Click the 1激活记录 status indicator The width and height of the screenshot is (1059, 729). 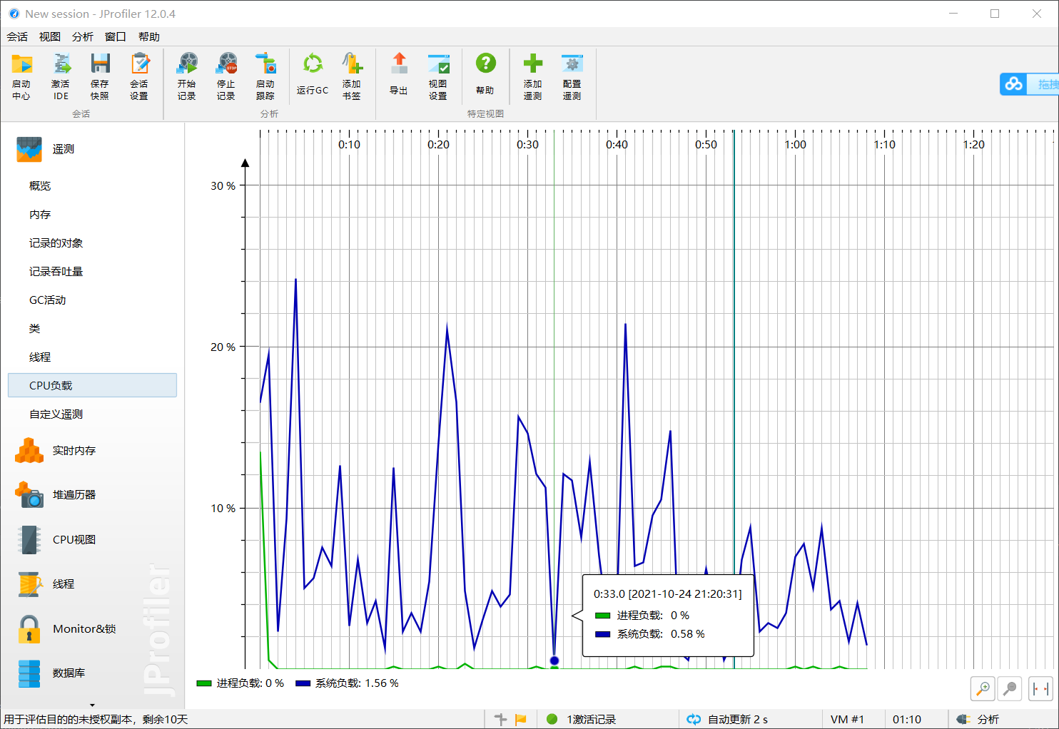582,719
